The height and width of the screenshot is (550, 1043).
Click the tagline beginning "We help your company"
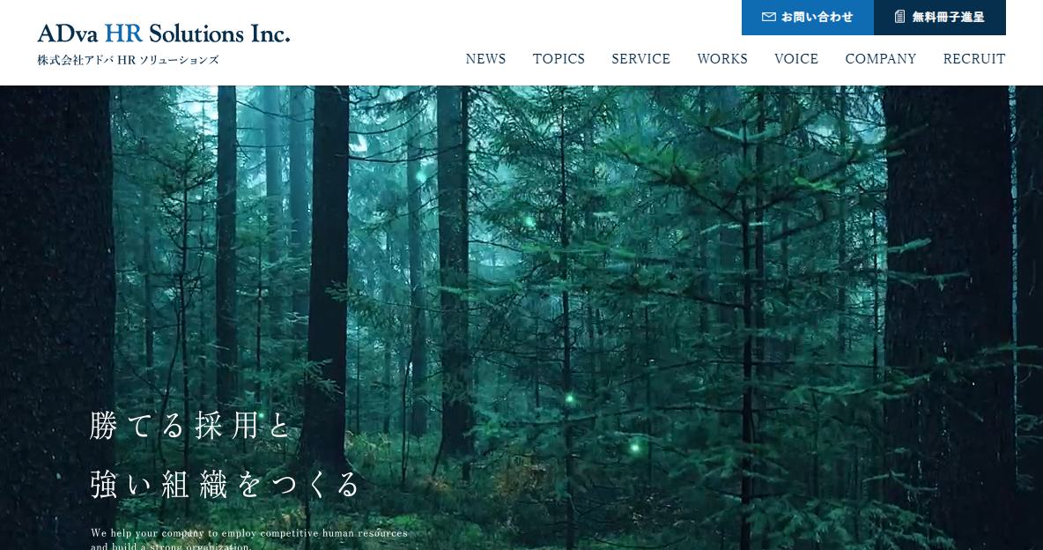(248, 532)
